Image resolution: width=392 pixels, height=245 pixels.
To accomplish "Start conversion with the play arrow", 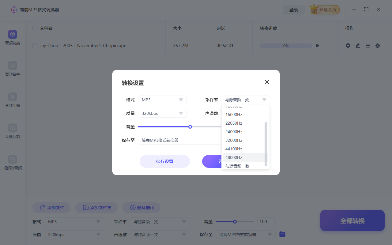I will click(x=318, y=45).
